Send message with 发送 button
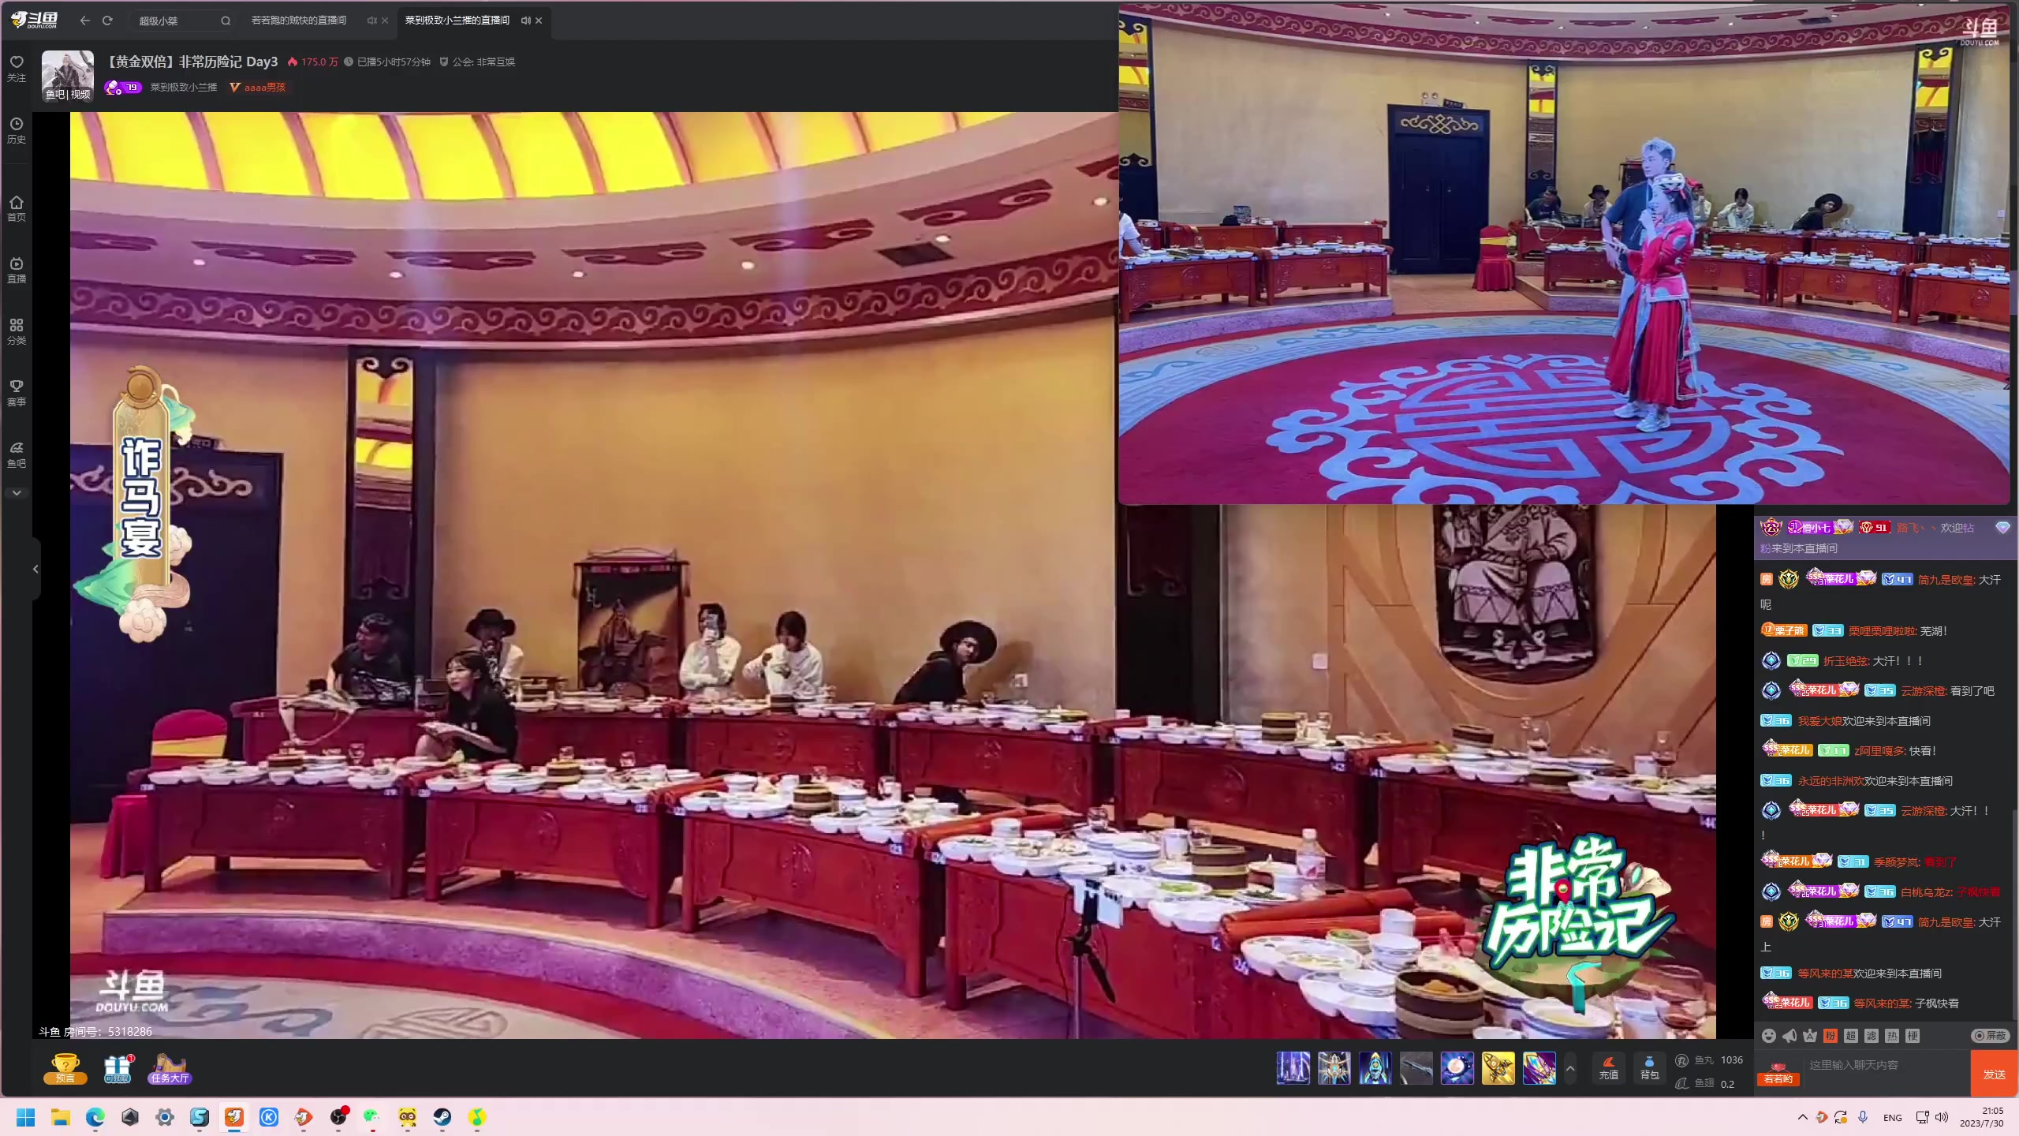This screenshot has height=1136, width=2019. [1994, 1074]
